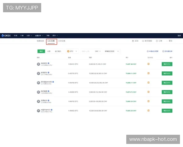
Task: Click the merchant avatar in the 3.099700 BTC row
Action: pos(38,83)
